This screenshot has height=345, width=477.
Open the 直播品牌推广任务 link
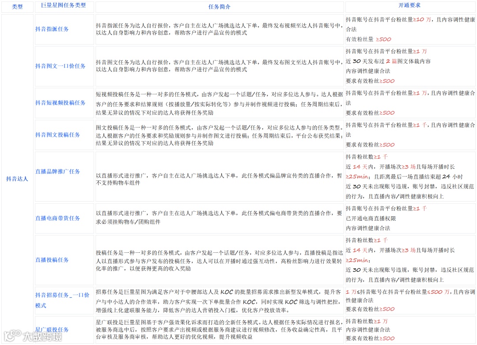click(x=57, y=172)
